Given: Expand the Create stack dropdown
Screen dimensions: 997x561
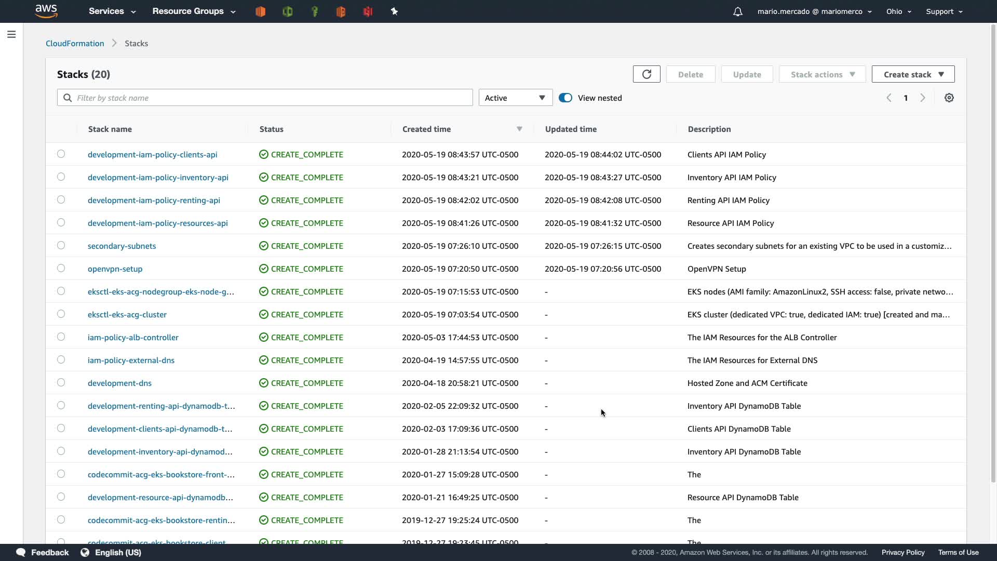Looking at the screenshot, I should (x=913, y=74).
